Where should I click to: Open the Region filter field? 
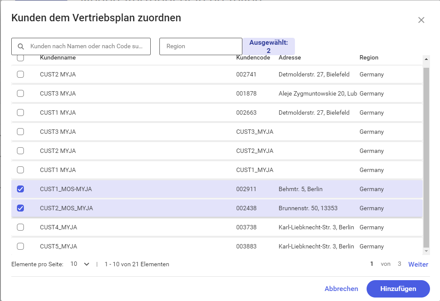click(200, 46)
